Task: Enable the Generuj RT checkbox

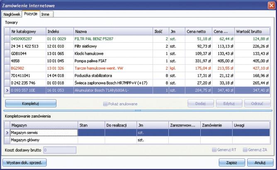Action: point(214,150)
